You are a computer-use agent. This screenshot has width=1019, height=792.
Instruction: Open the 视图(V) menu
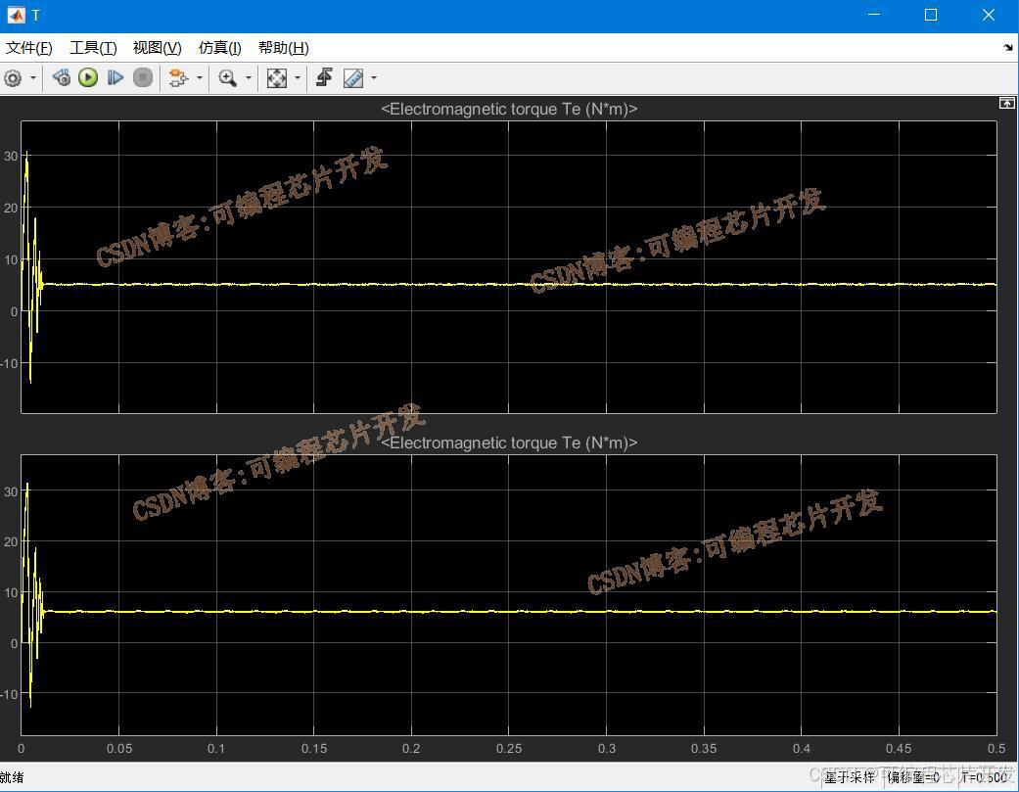[x=158, y=47]
